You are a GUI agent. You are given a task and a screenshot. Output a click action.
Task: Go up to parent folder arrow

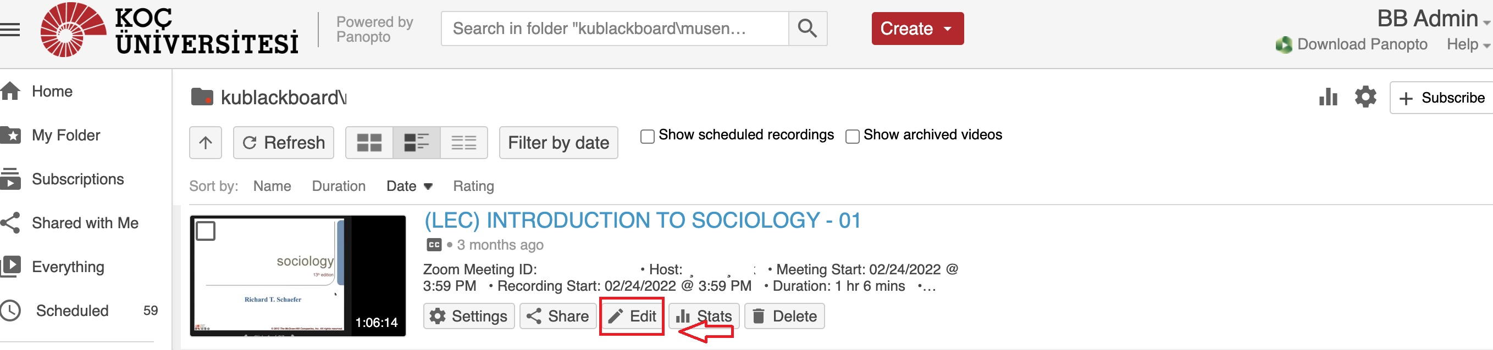(205, 143)
